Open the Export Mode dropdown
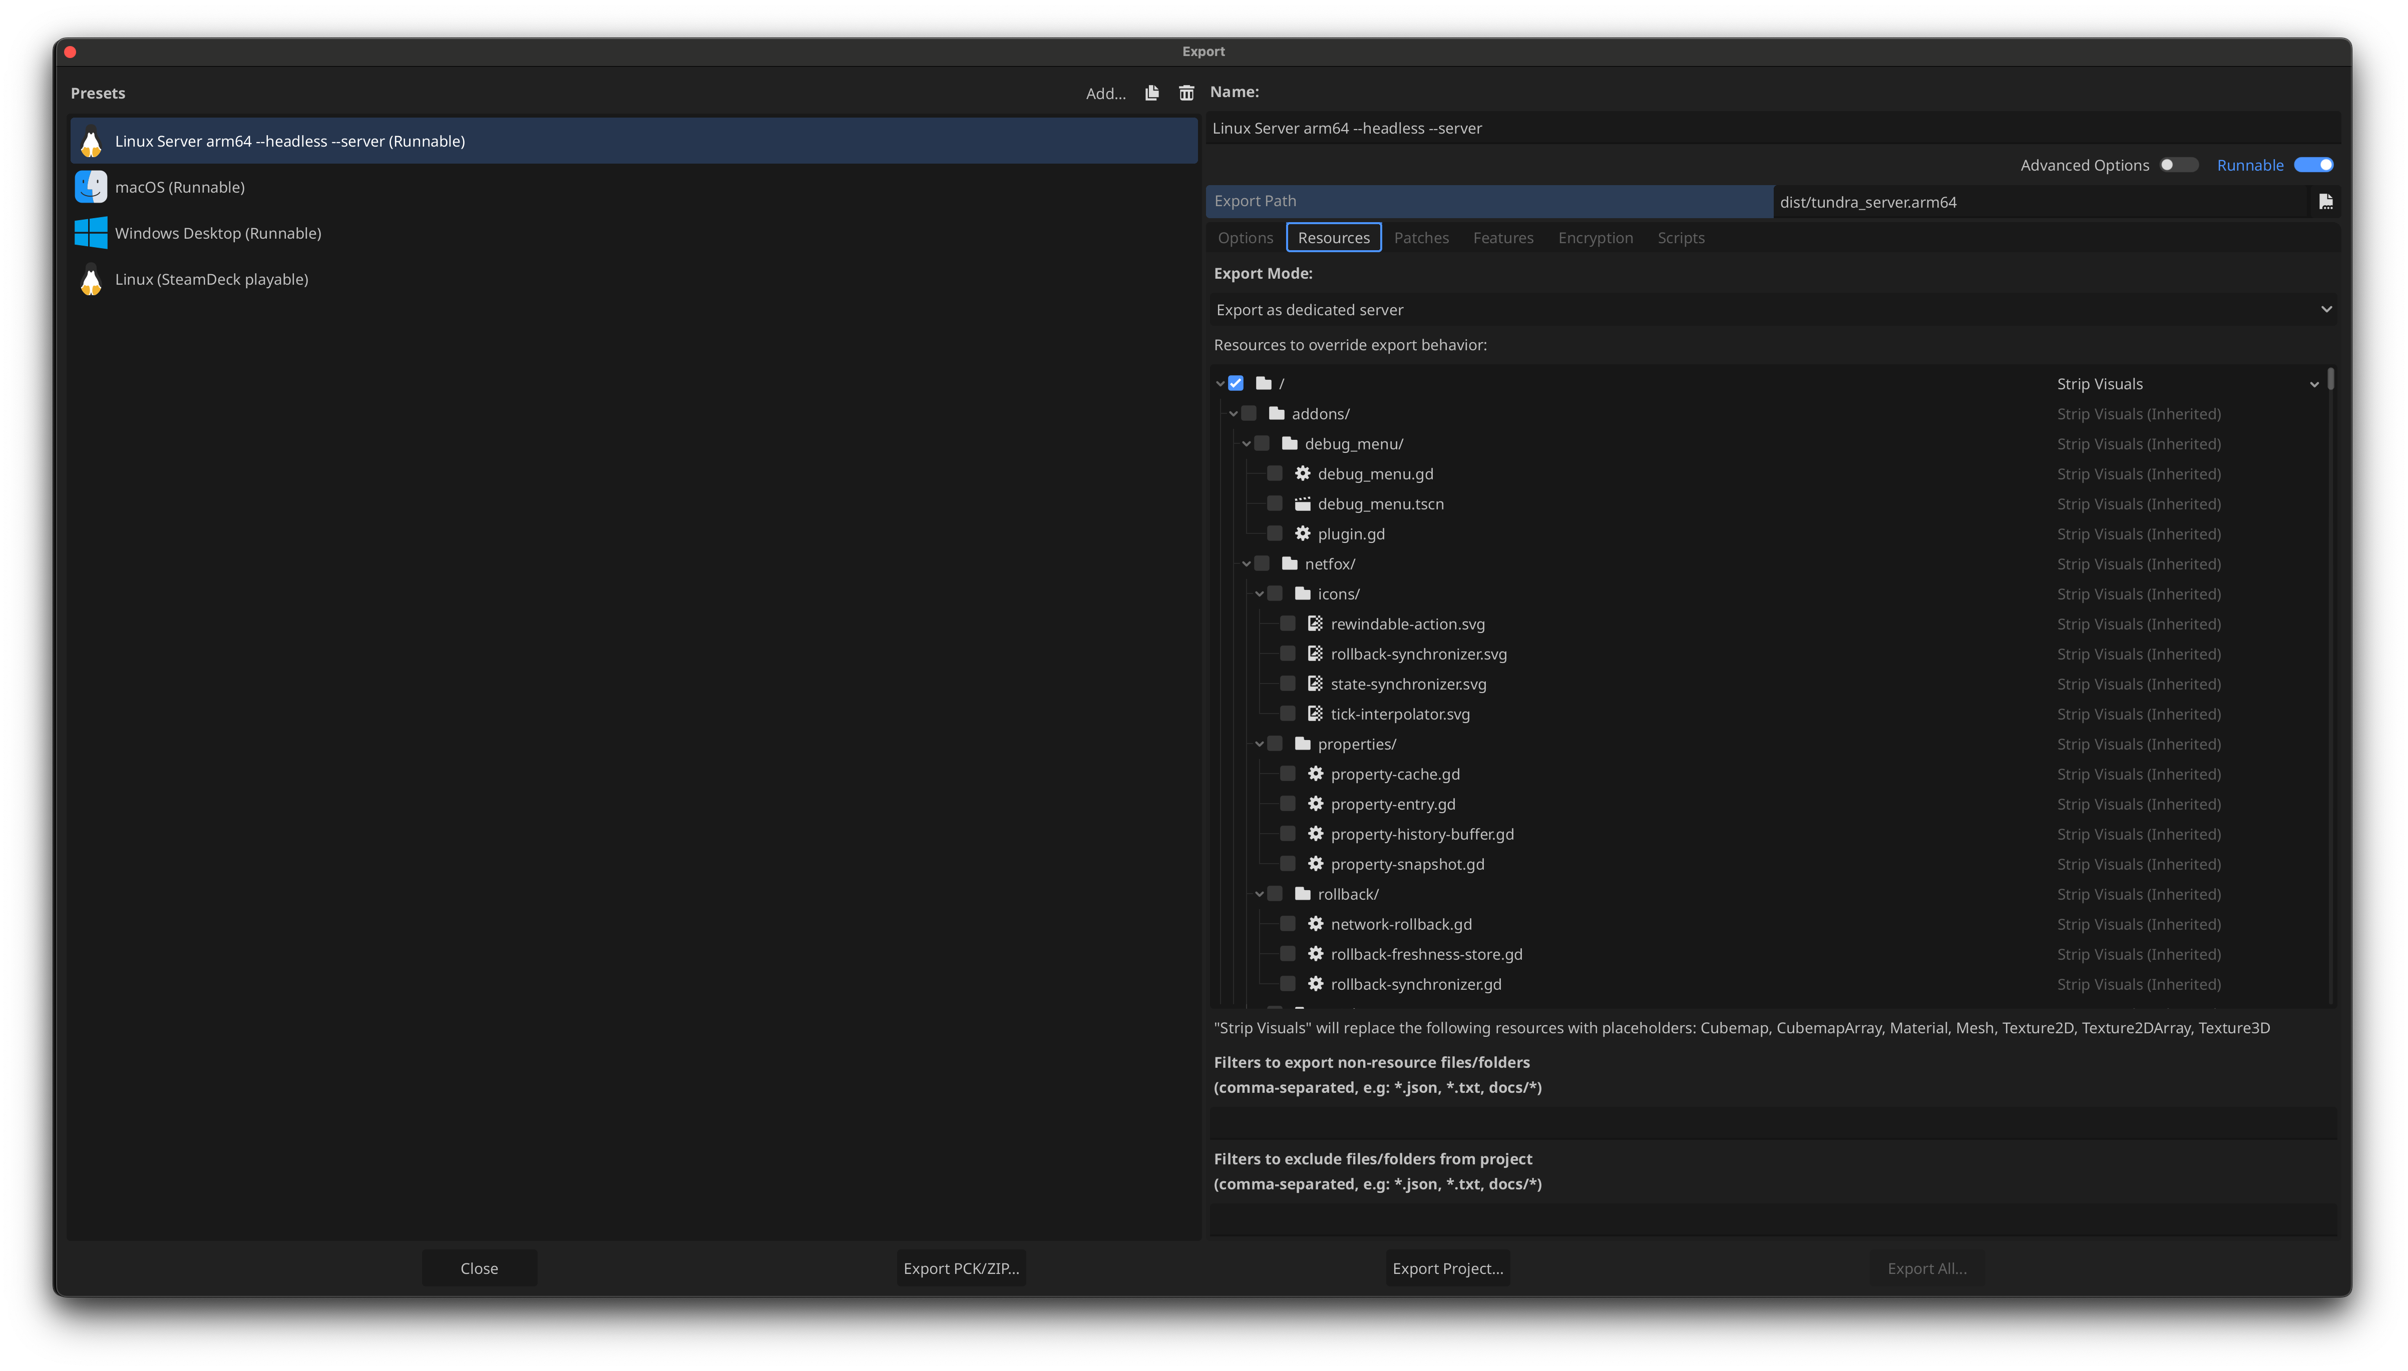 click(1773, 310)
